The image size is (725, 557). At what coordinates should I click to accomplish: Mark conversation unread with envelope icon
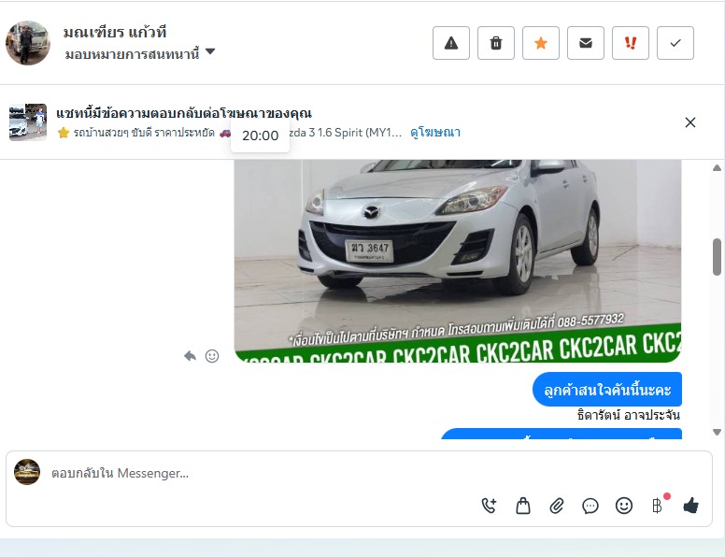(586, 43)
